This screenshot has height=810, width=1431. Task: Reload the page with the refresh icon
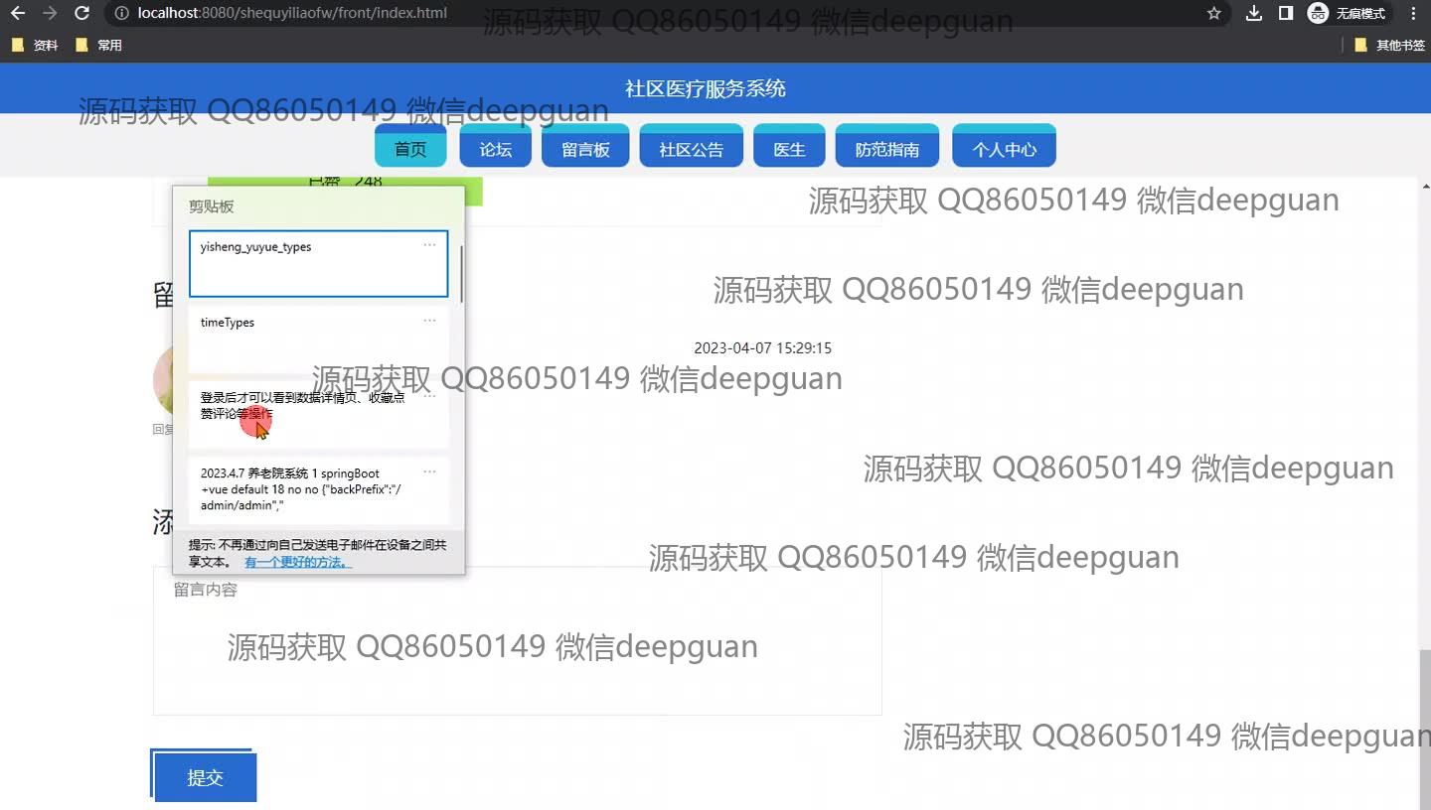click(x=82, y=14)
